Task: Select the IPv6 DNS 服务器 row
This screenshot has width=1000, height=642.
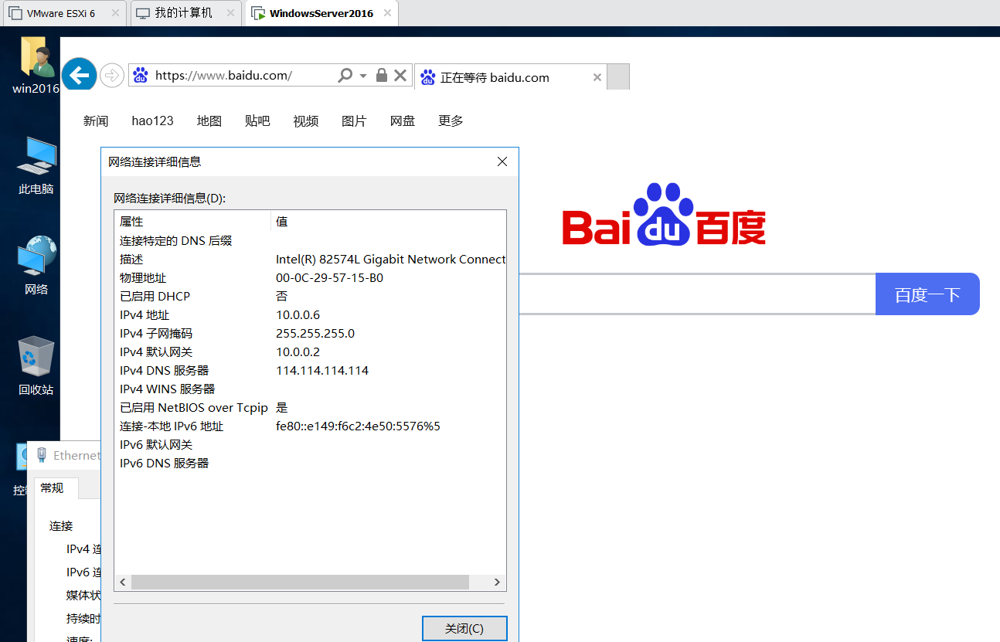Action: [310, 464]
